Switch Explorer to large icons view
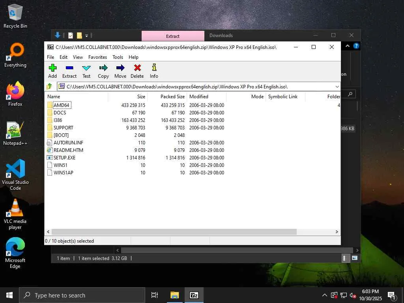Viewport: 404px width, 303px height. (x=355, y=258)
